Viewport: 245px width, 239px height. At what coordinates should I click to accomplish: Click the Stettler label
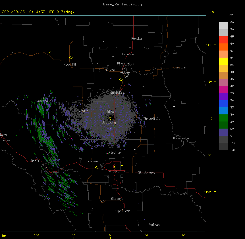pos(180,67)
